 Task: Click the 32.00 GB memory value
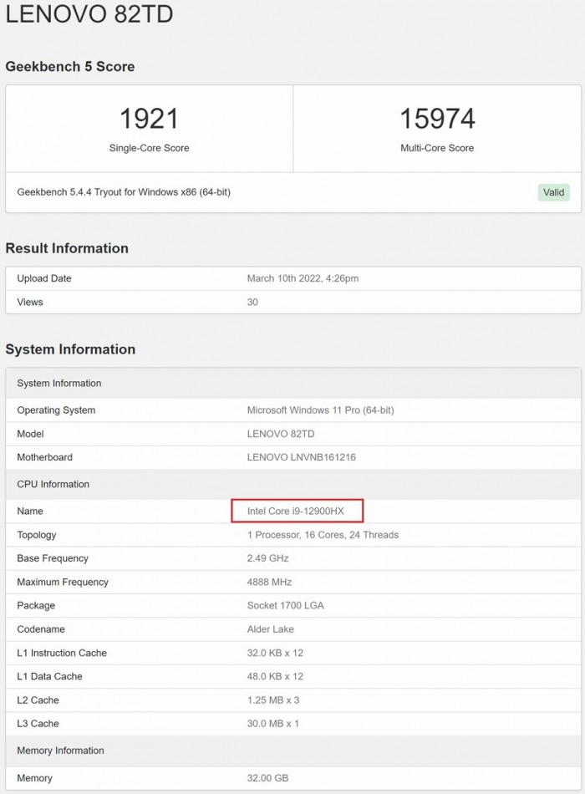(267, 778)
